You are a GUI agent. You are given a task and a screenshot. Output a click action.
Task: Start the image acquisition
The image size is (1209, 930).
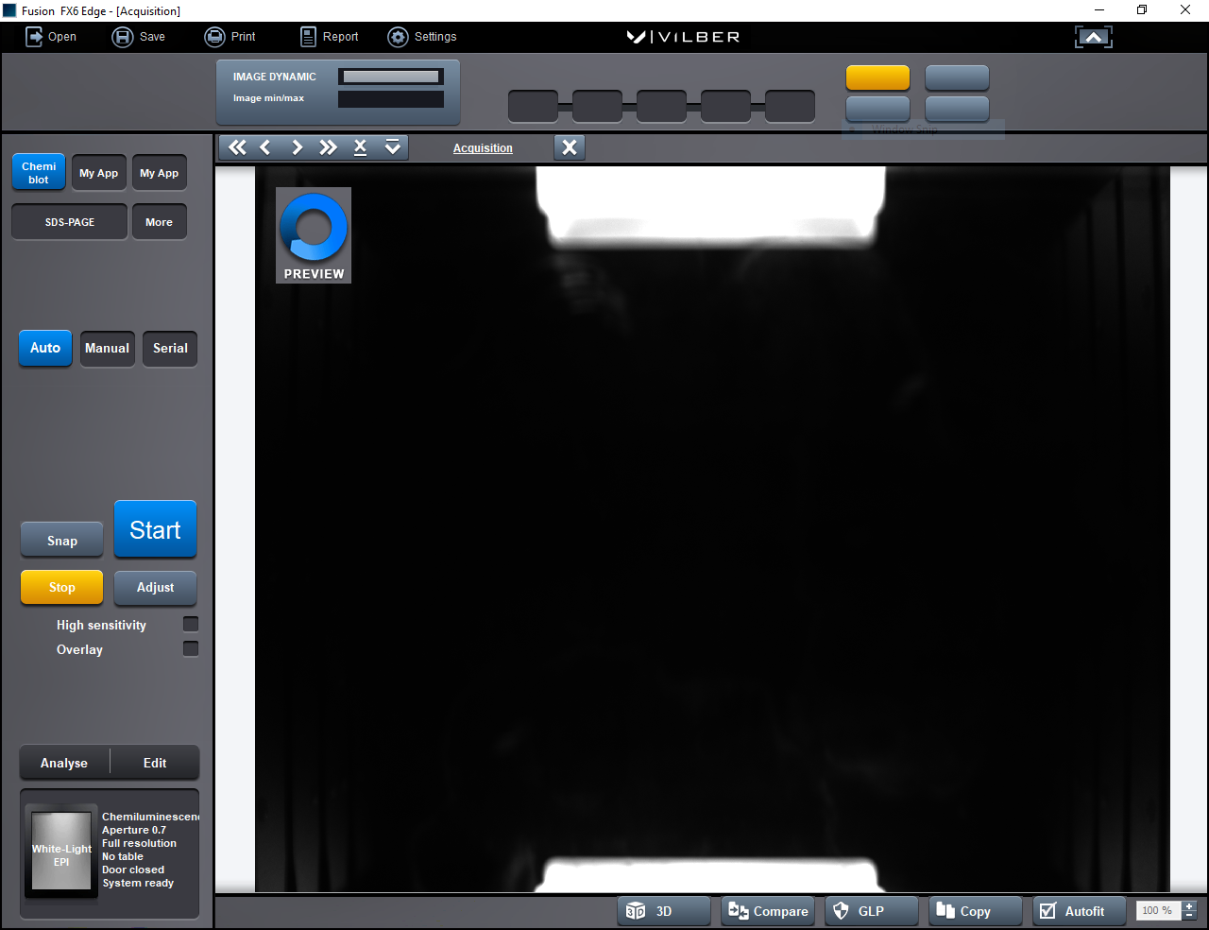pos(155,529)
